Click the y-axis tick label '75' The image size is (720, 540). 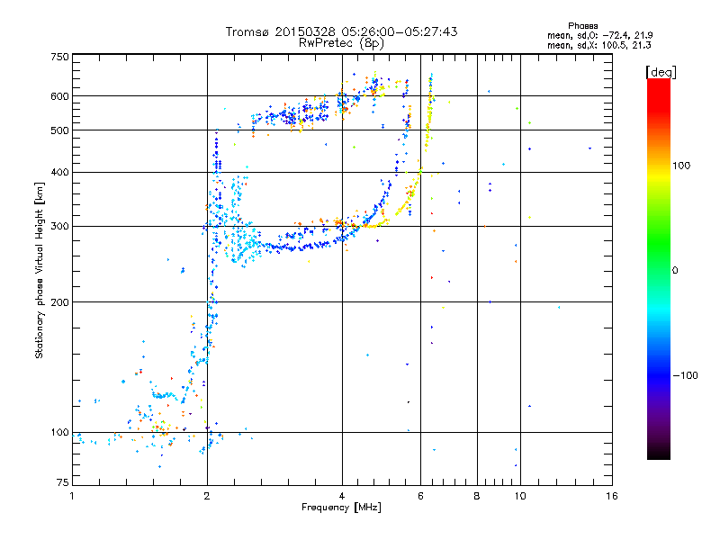click(x=62, y=482)
